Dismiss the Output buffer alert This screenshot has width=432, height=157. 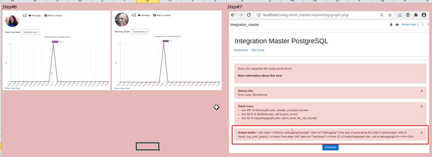(x=421, y=133)
